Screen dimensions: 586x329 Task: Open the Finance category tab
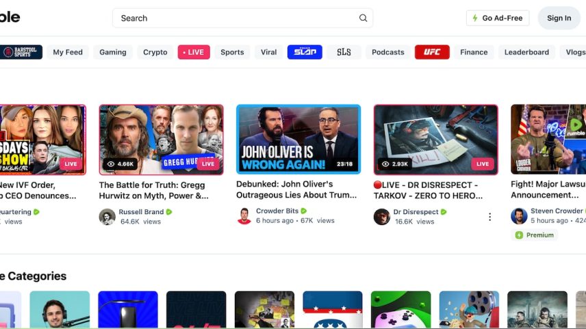[474, 52]
